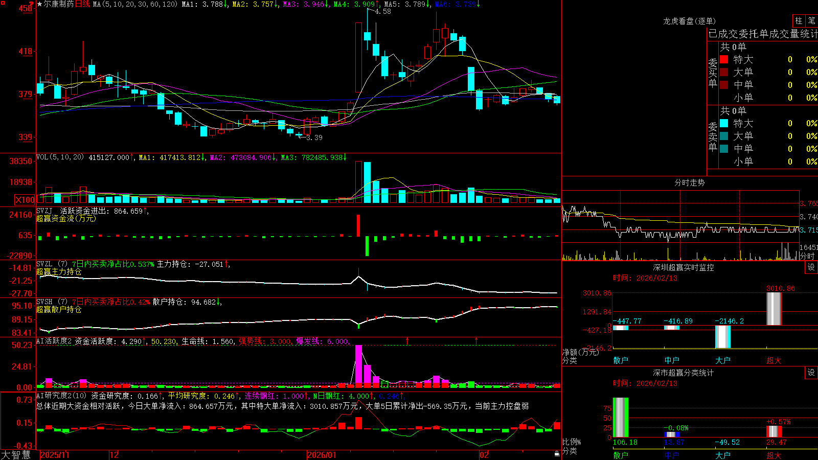Click the X100 volume multiplier box
This screenshot has width=818, height=460.
pyautogui.click(x=25, y=200)
